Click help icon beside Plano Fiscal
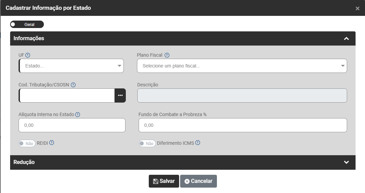 [167, 55]
